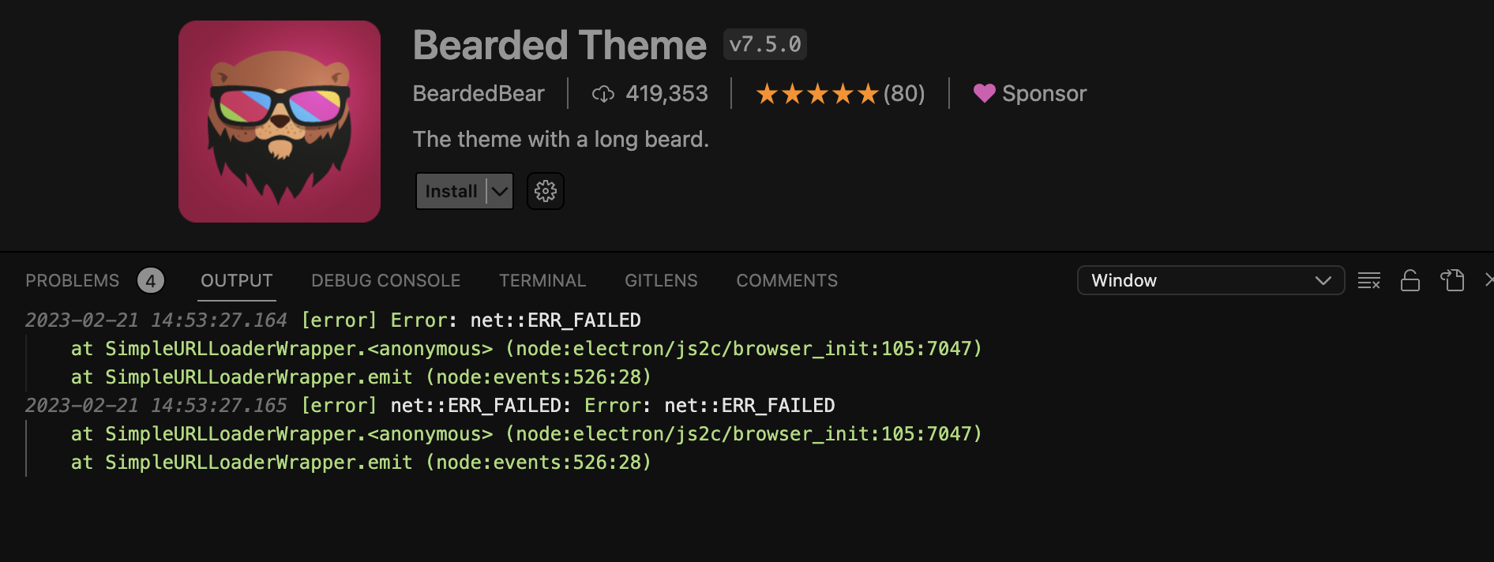Screen dimensions: 1494x562
Task: Click the Bearded Theme bear icon artwork
Action: click(279, 120)
